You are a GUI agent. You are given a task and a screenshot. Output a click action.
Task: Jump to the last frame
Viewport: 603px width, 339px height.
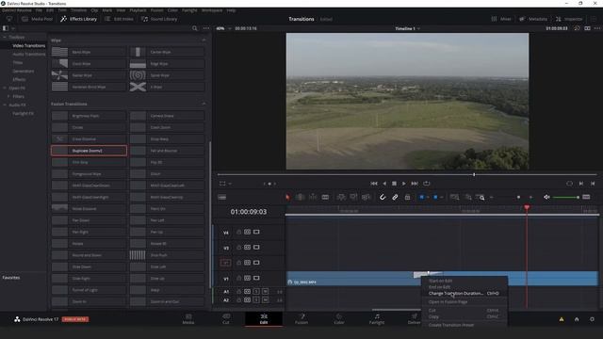coord(415,184)
